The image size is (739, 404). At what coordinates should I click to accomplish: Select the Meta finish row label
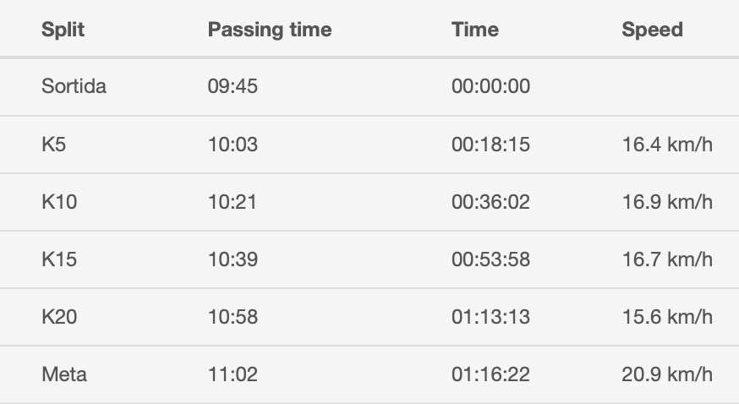pos(64,374)
